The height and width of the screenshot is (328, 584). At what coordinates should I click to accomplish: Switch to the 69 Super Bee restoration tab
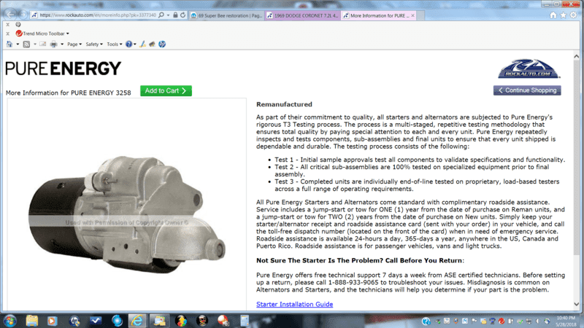(227, 15)
